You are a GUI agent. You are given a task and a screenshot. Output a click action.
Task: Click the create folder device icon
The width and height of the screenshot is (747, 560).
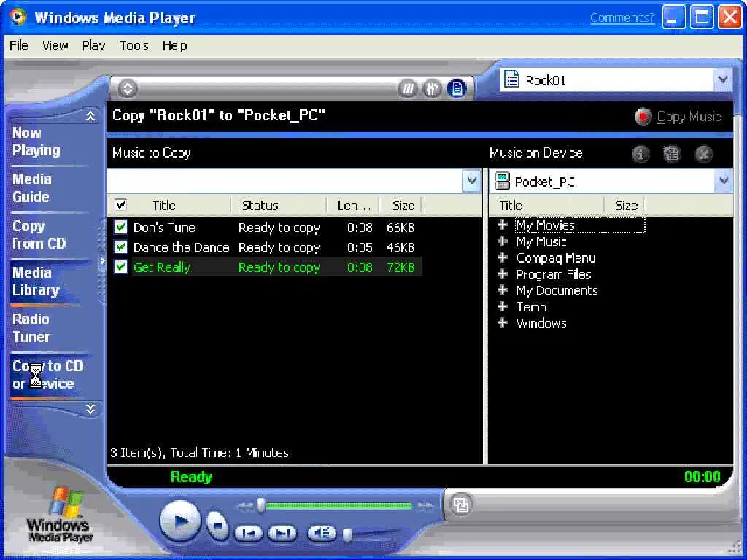pyautogui.click(x=672, y=154)
